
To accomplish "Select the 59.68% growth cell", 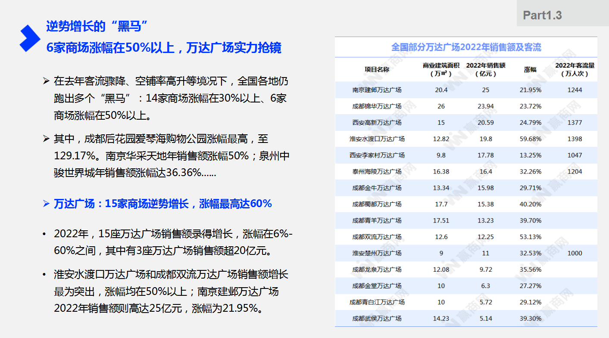I will point(530,139).
